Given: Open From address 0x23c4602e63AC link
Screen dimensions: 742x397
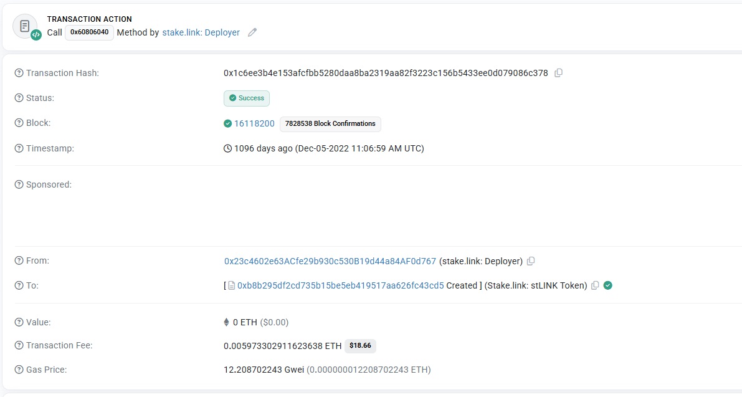Looking at the screenshot, I should coord(330,261).
